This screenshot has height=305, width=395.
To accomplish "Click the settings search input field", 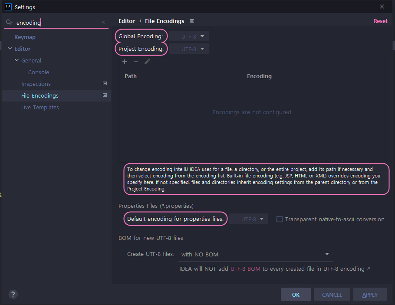I will pyautogui.click(x=57, y=23).
